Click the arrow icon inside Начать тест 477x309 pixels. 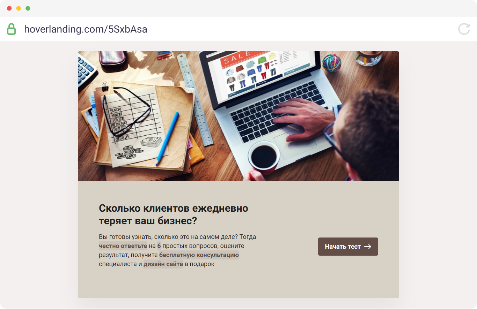(368, 247)
